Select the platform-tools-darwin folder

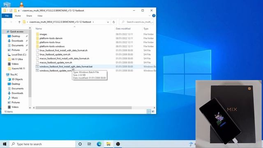point(51,38)
